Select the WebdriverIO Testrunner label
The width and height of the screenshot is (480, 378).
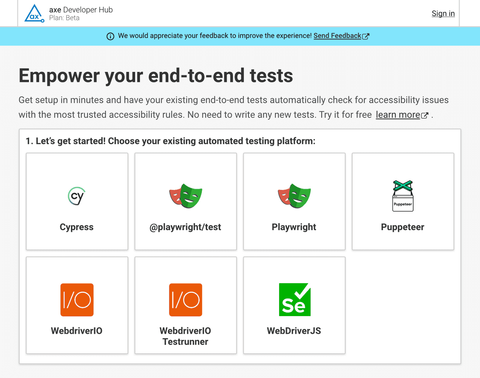pos(185,336)
